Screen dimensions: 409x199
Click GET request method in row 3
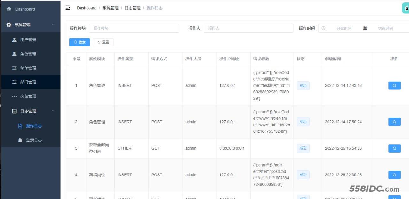(156, 148)
